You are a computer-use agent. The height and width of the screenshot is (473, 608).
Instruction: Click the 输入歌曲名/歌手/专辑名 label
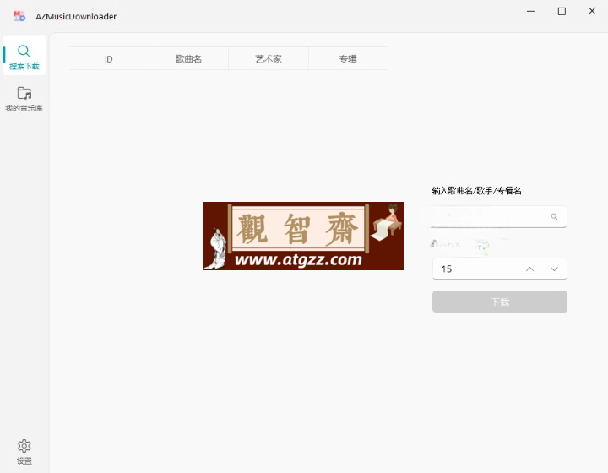point(476,191)
